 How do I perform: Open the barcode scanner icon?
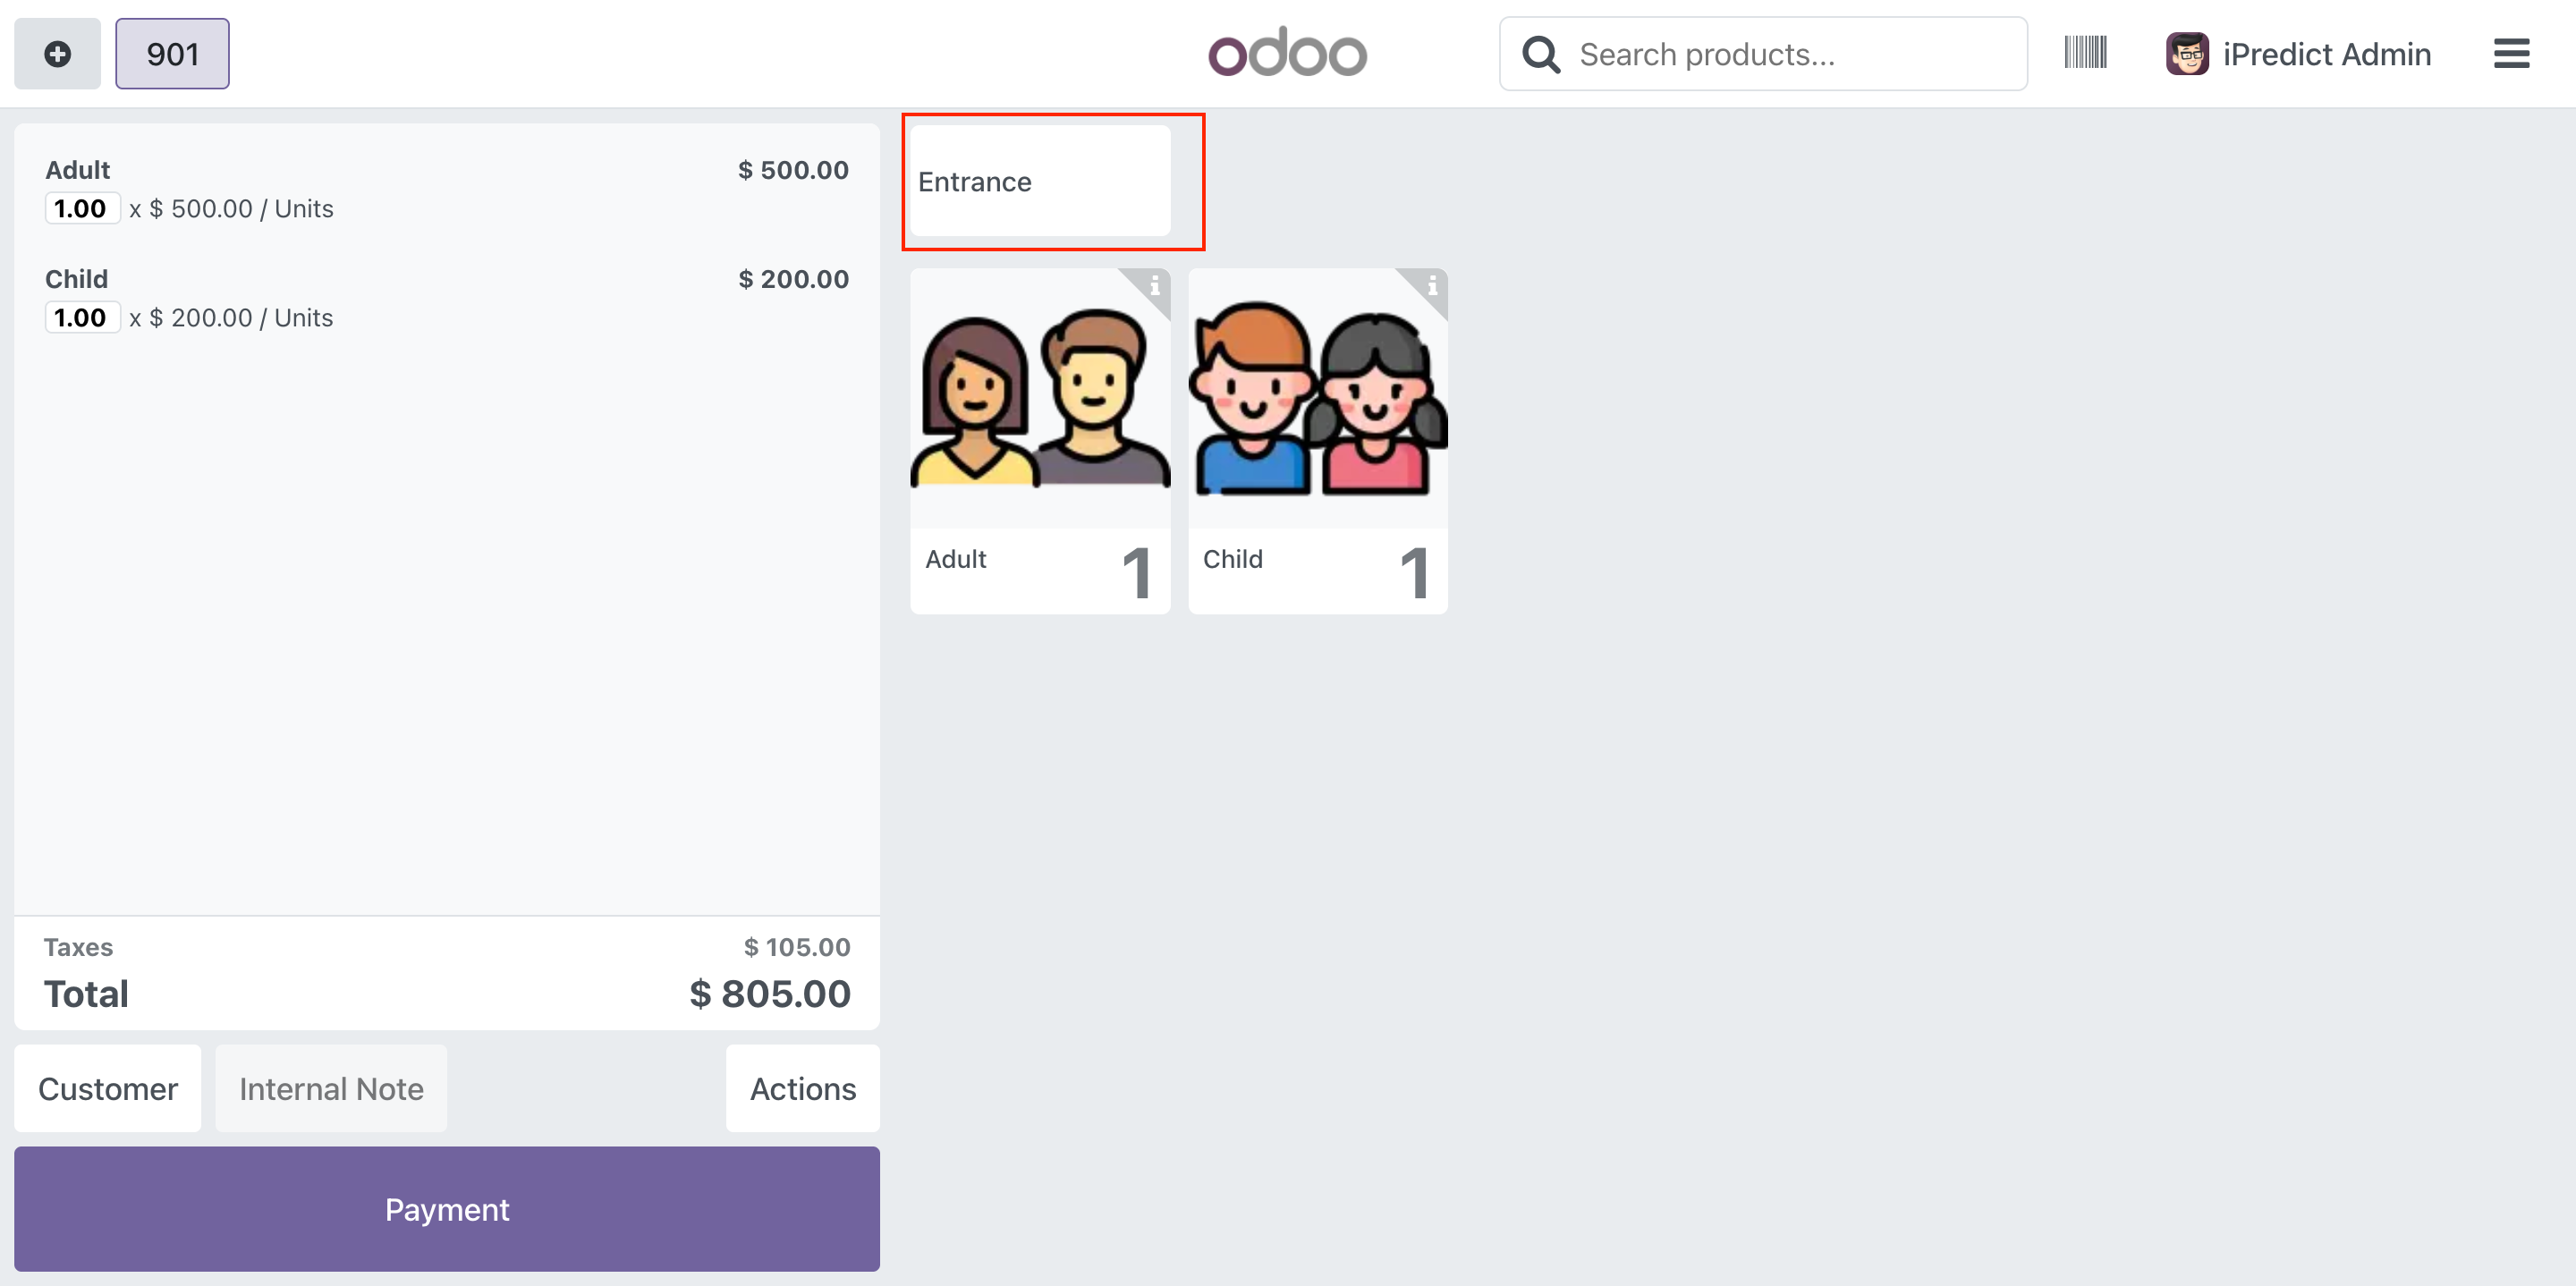pyautogui.click(x=2085, y=53)
